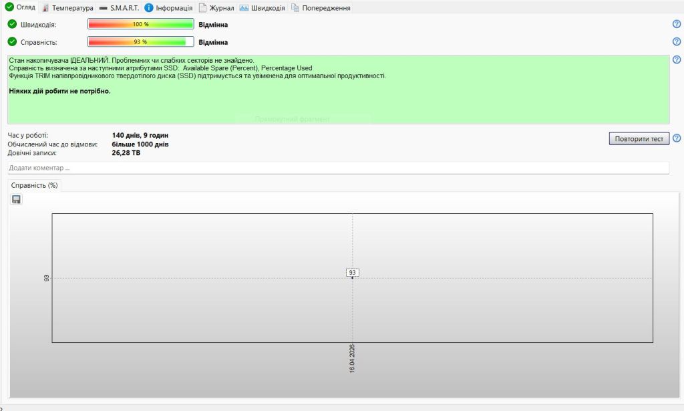Select the Інформація tab

point(168,8)
